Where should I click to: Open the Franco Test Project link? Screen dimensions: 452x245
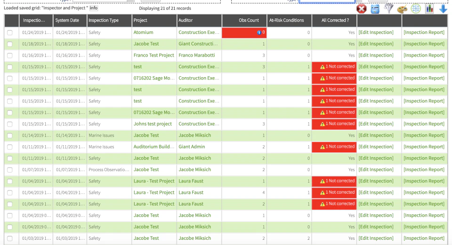pos(153,55)
